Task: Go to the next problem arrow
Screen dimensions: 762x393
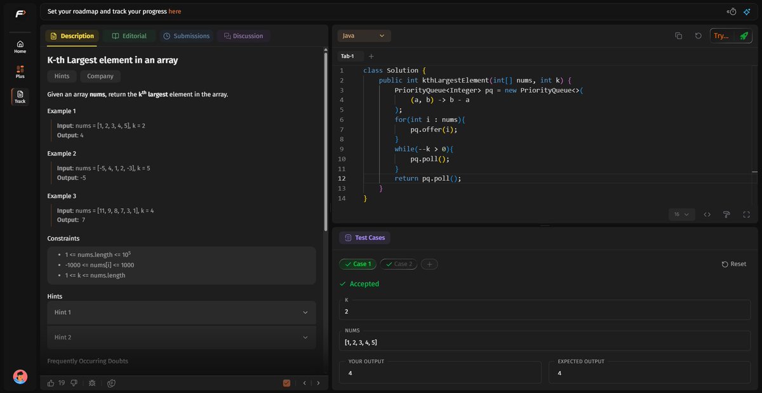Action: click(x=318, y=383)
